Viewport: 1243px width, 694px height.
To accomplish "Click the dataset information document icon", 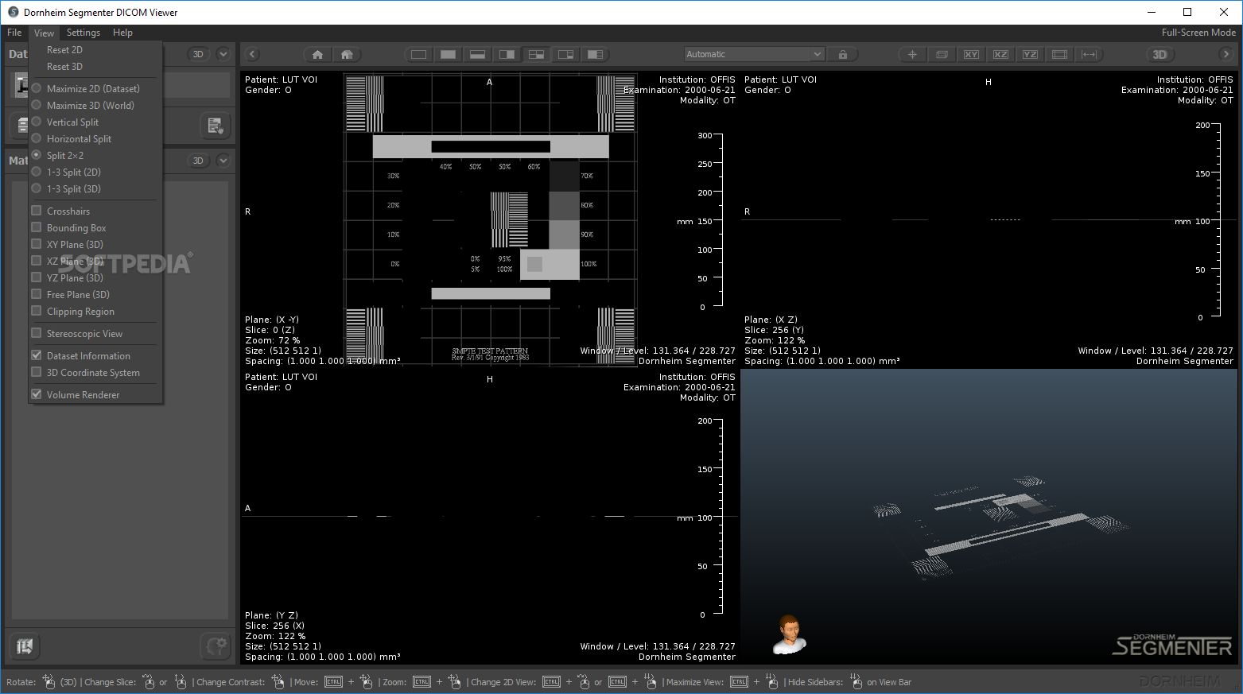I will 215,125.
